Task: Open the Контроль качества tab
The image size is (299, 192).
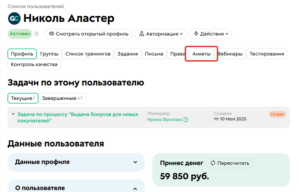Action: click(34, 64)
